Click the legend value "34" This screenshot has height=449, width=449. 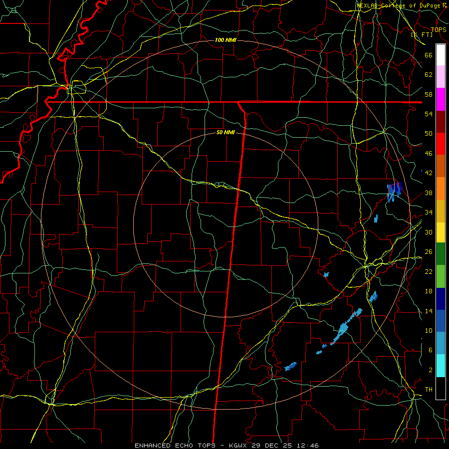(x=429, y=212)
